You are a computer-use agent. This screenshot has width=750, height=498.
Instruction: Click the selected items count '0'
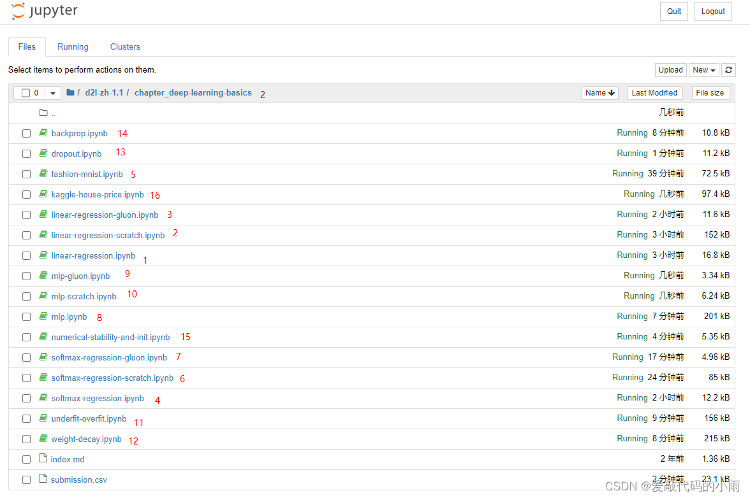coord(36,93)
